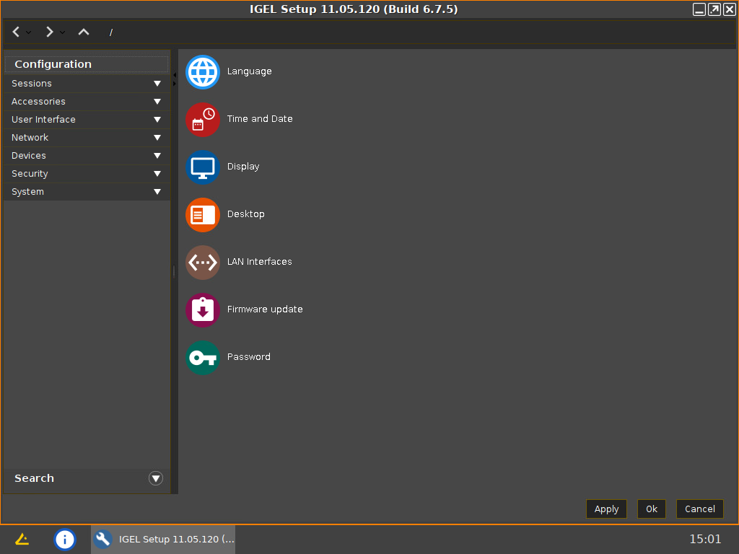Open the Firmware update icon
Screen dimensions: 739x554
(202, 309)
